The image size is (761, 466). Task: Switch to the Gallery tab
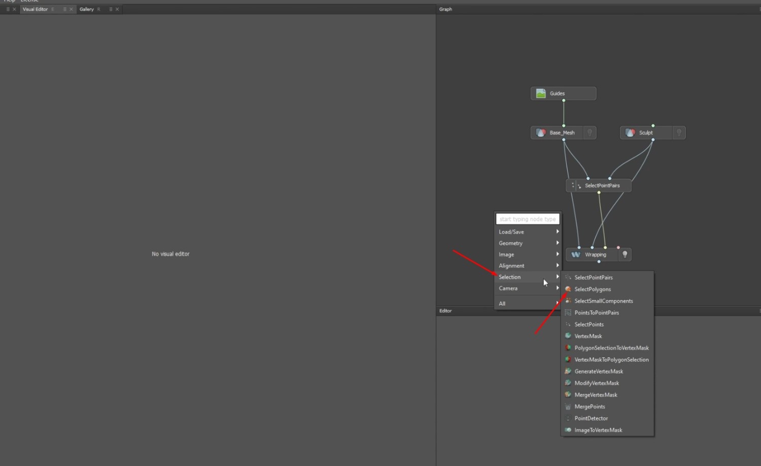[87, 9]
